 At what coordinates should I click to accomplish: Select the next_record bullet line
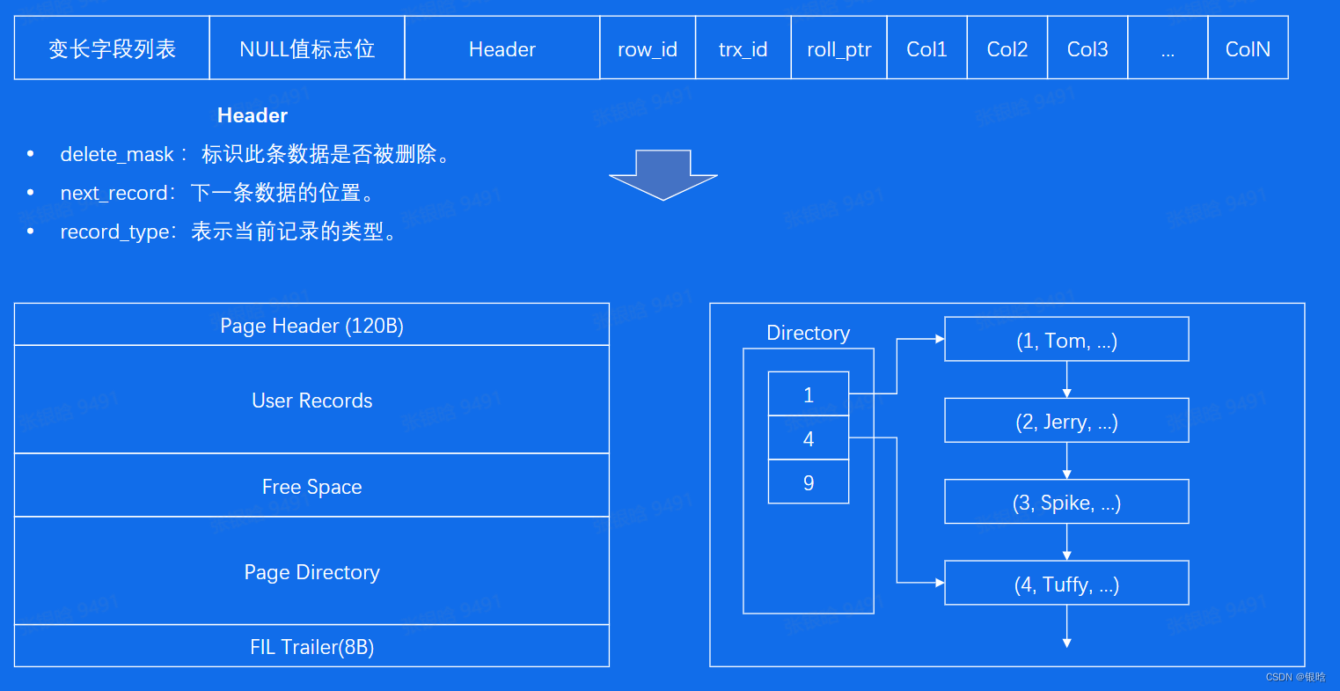point(200,193)
